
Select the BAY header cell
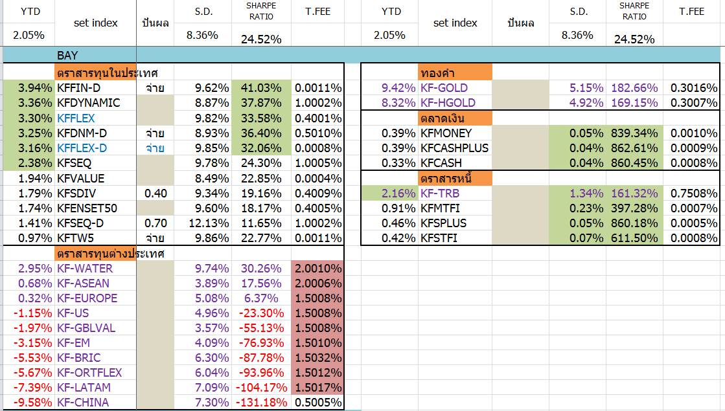pyautogui.click(x=95, y=56)
